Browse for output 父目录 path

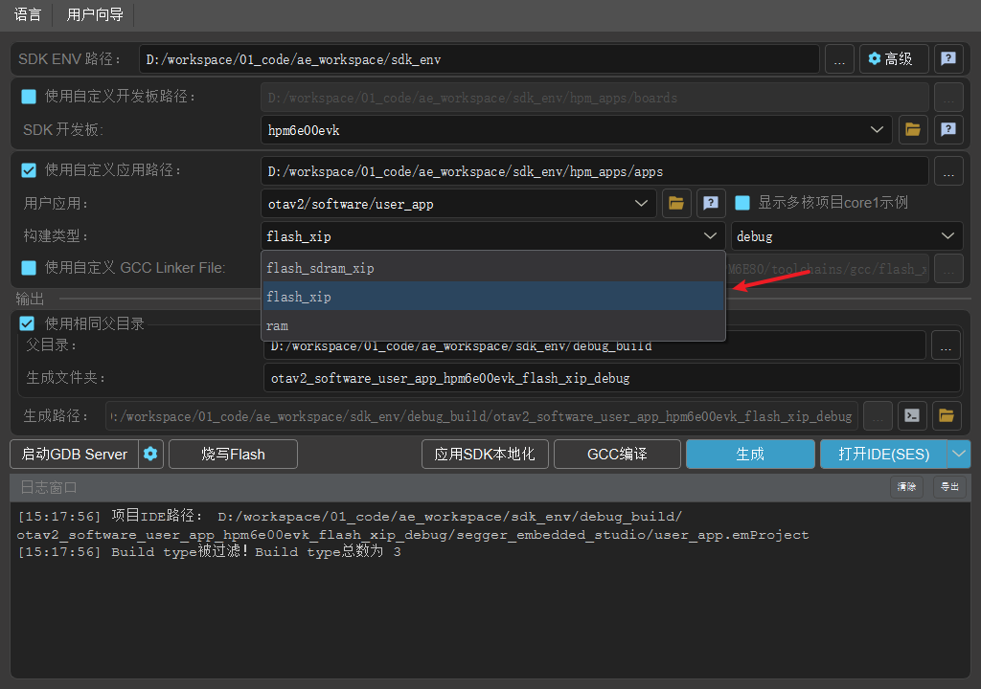tap(946, 345)
